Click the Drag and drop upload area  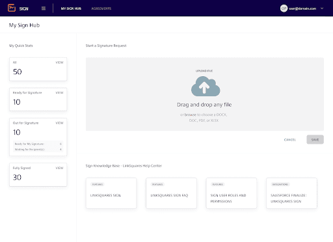coord(205,94)
